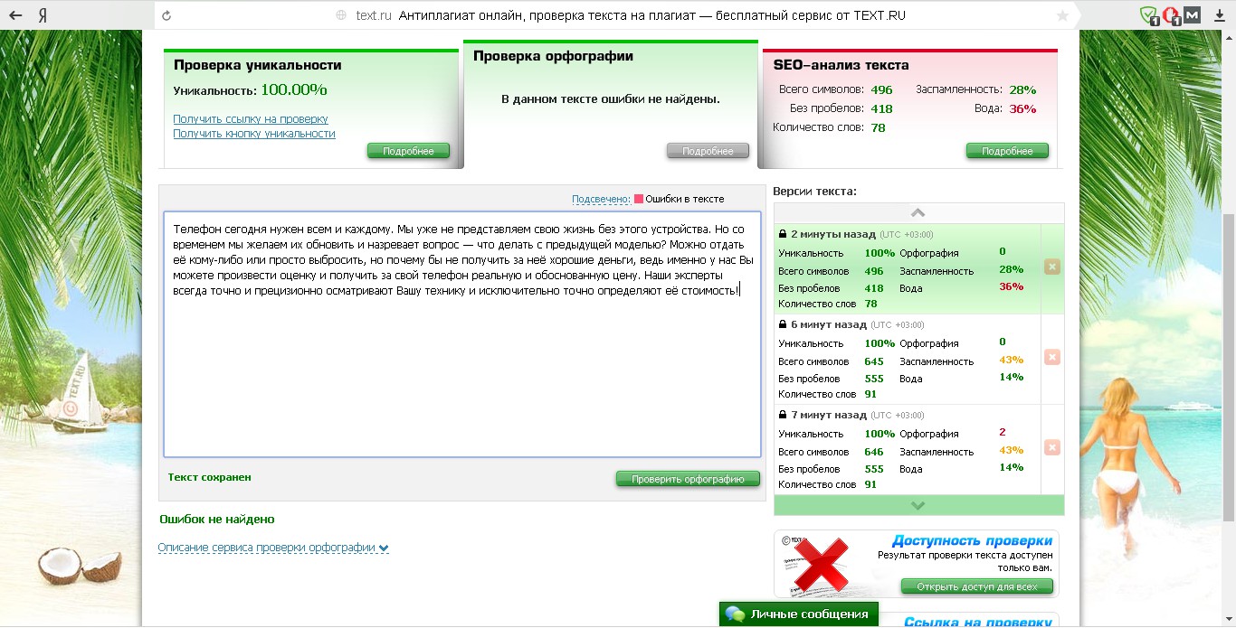Click the lock icon of 6 минут назад version
Viewport: 1236px width, 628px height.
(783, 324)
